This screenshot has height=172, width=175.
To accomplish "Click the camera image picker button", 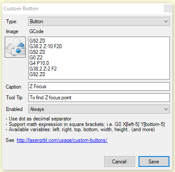I will click(15, 47).
